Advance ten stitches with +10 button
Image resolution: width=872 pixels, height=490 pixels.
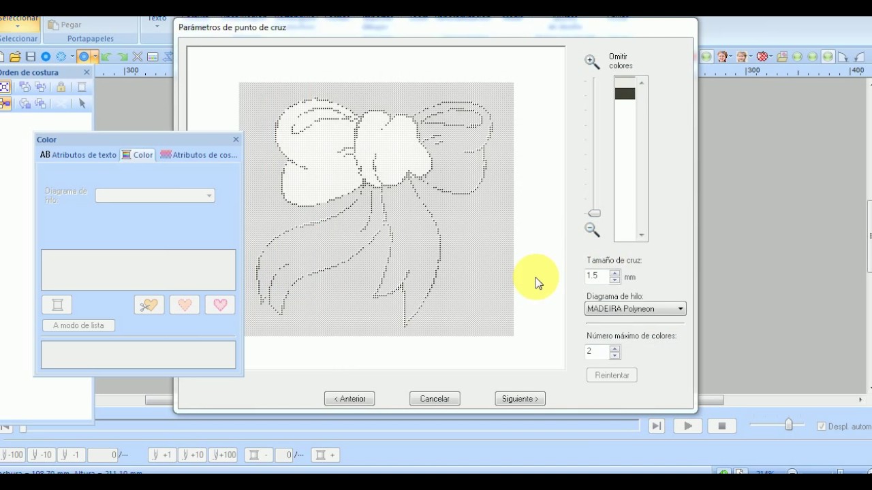(192, 455)
